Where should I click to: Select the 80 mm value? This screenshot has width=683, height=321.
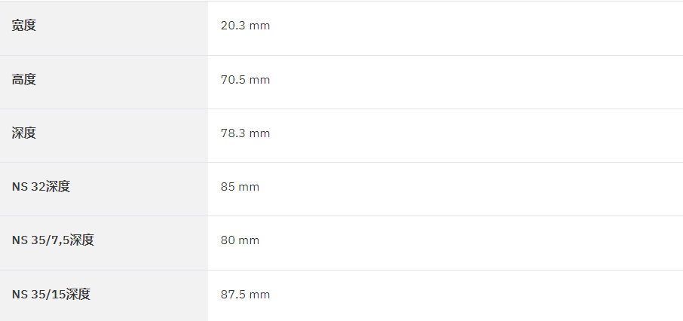(240, 240)
